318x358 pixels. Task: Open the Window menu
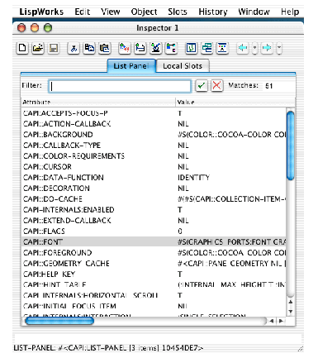coord(254,12)
